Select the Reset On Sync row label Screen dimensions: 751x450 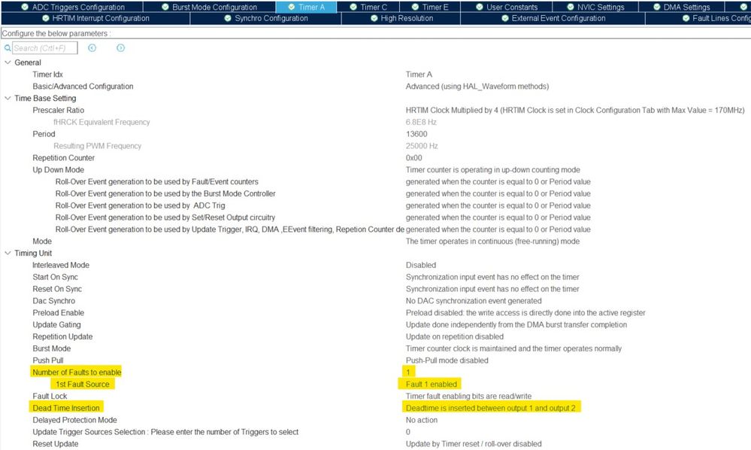pos(57,289)
